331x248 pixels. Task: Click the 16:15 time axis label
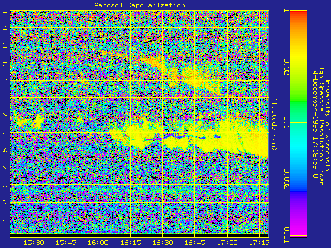coord(130,243)
